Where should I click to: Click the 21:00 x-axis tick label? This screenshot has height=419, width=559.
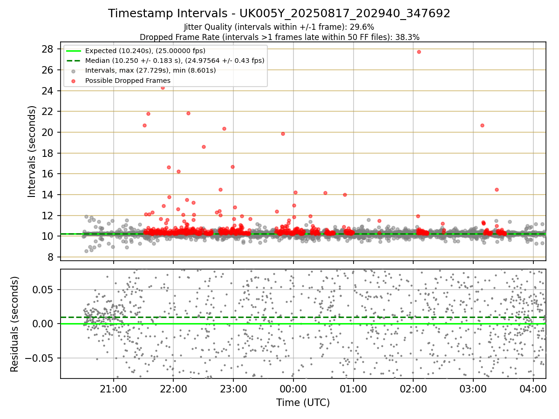pyautogui.click(x=113, y=389)
